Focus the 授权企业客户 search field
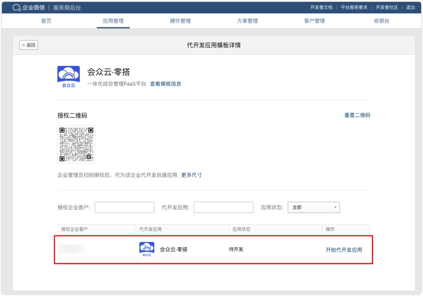 (x=124, y=207)
